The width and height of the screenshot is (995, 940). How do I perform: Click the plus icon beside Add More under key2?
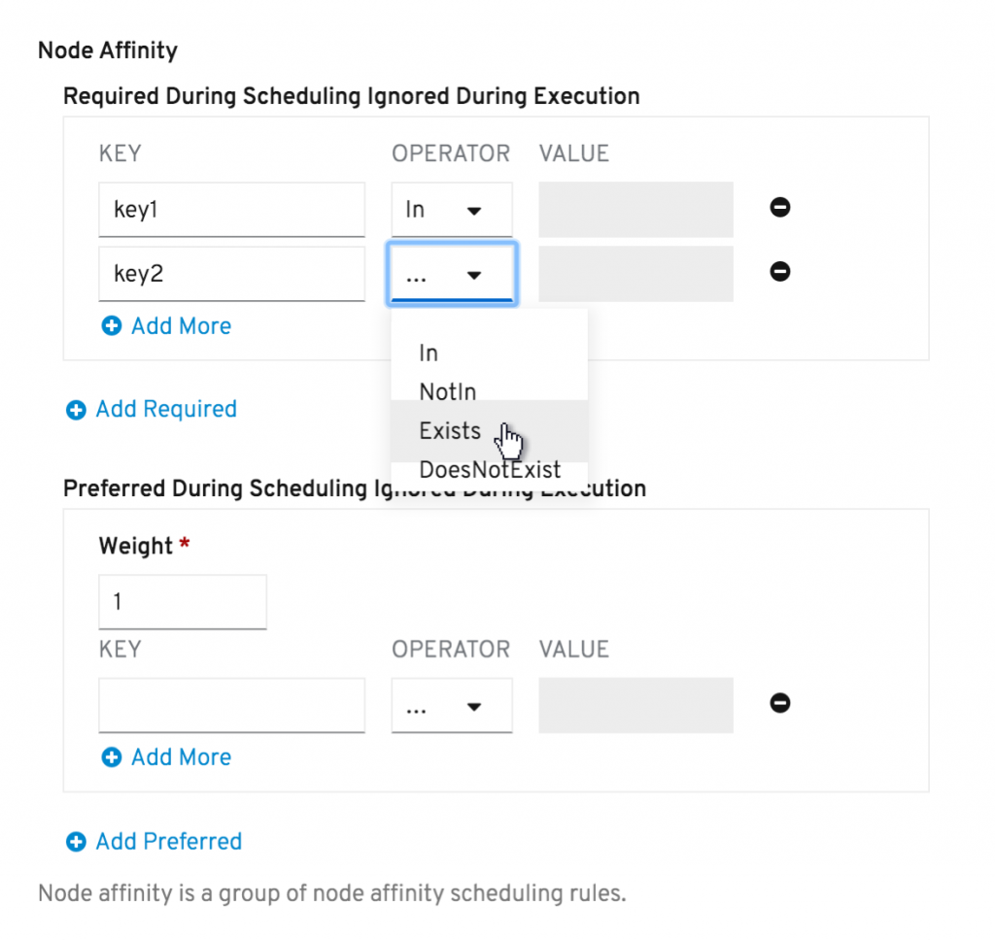[111, 326]
